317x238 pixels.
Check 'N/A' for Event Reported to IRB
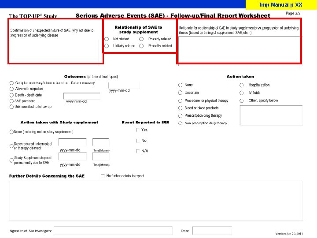pyautogui.click(x=138, y=151)
